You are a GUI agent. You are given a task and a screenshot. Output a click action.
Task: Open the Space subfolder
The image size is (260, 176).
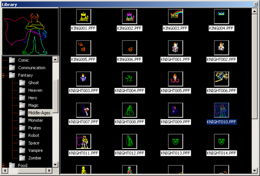click(x=34, y=143)
